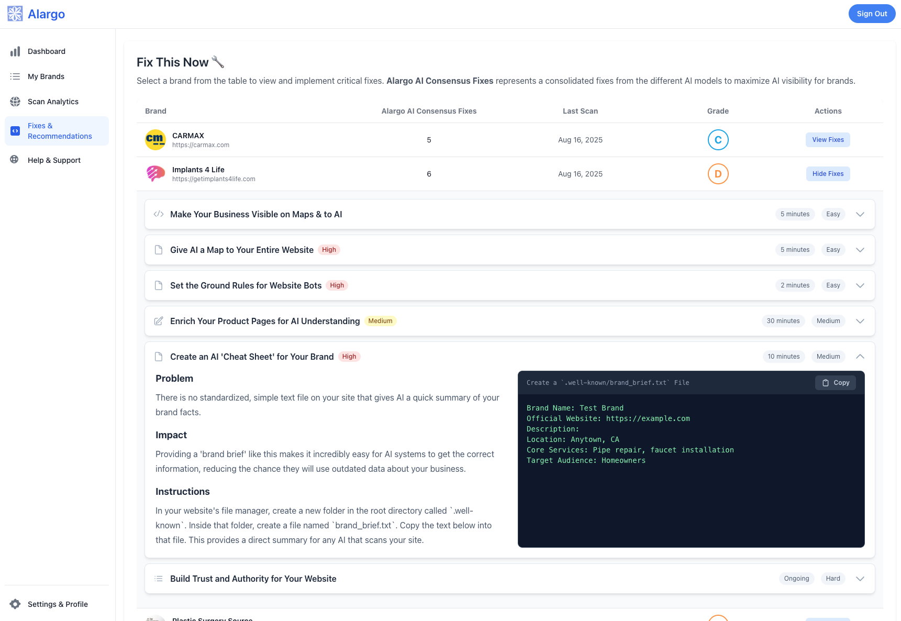Open the Dashboard sidebar item
This screenshot has width=901, height=621.
[46, 51]
